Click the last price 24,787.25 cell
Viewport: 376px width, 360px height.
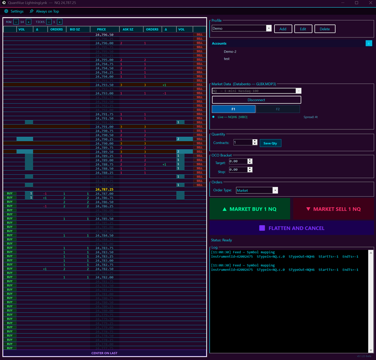pos(104,189)
